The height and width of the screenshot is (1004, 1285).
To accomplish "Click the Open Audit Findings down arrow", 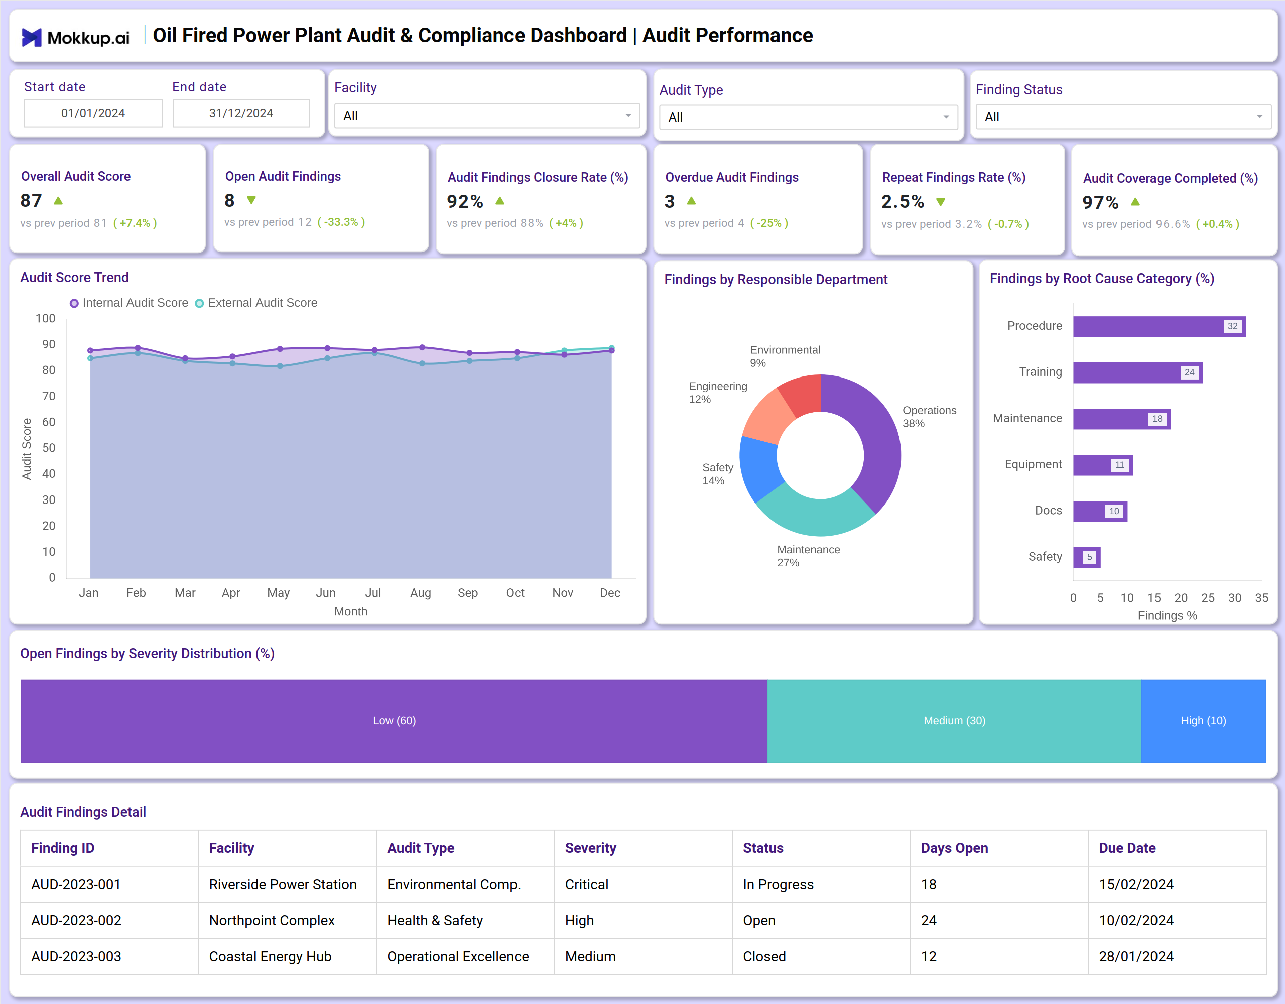I will point(251,200).
